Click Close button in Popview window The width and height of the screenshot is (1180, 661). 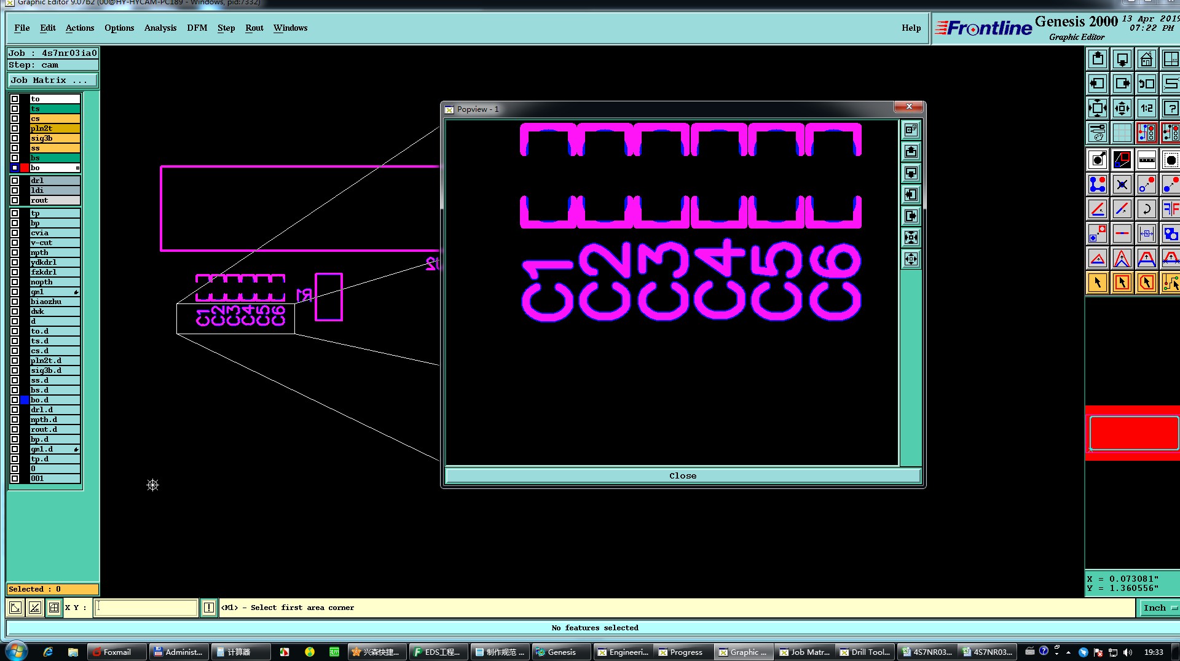coord(683,475)
